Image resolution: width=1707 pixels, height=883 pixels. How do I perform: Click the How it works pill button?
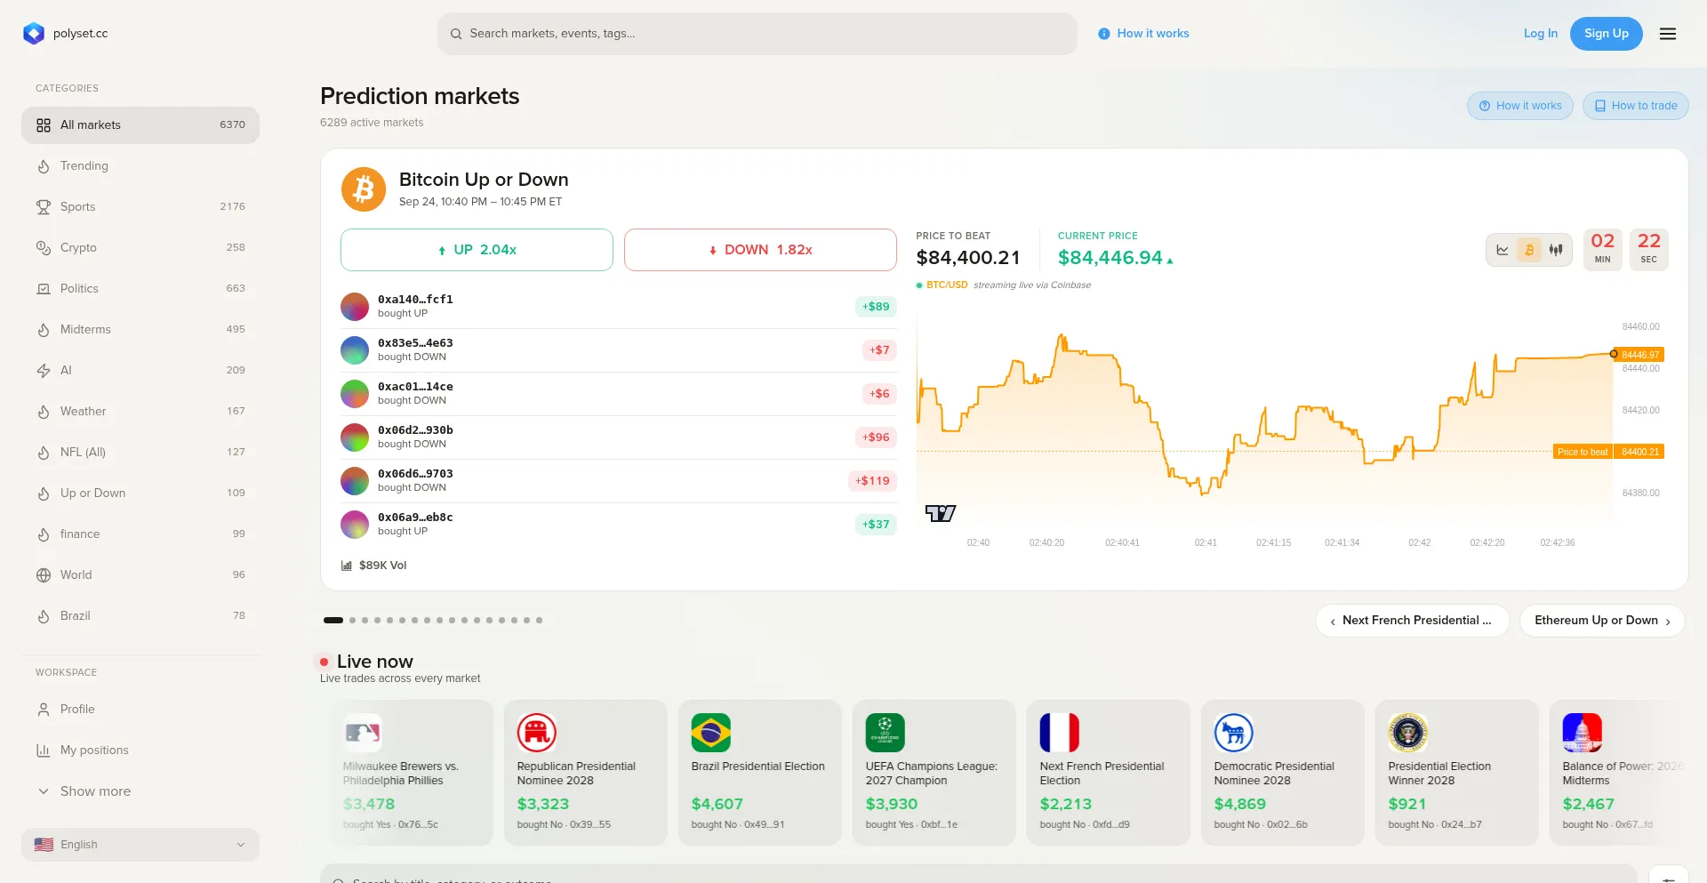coord(1520,106)
